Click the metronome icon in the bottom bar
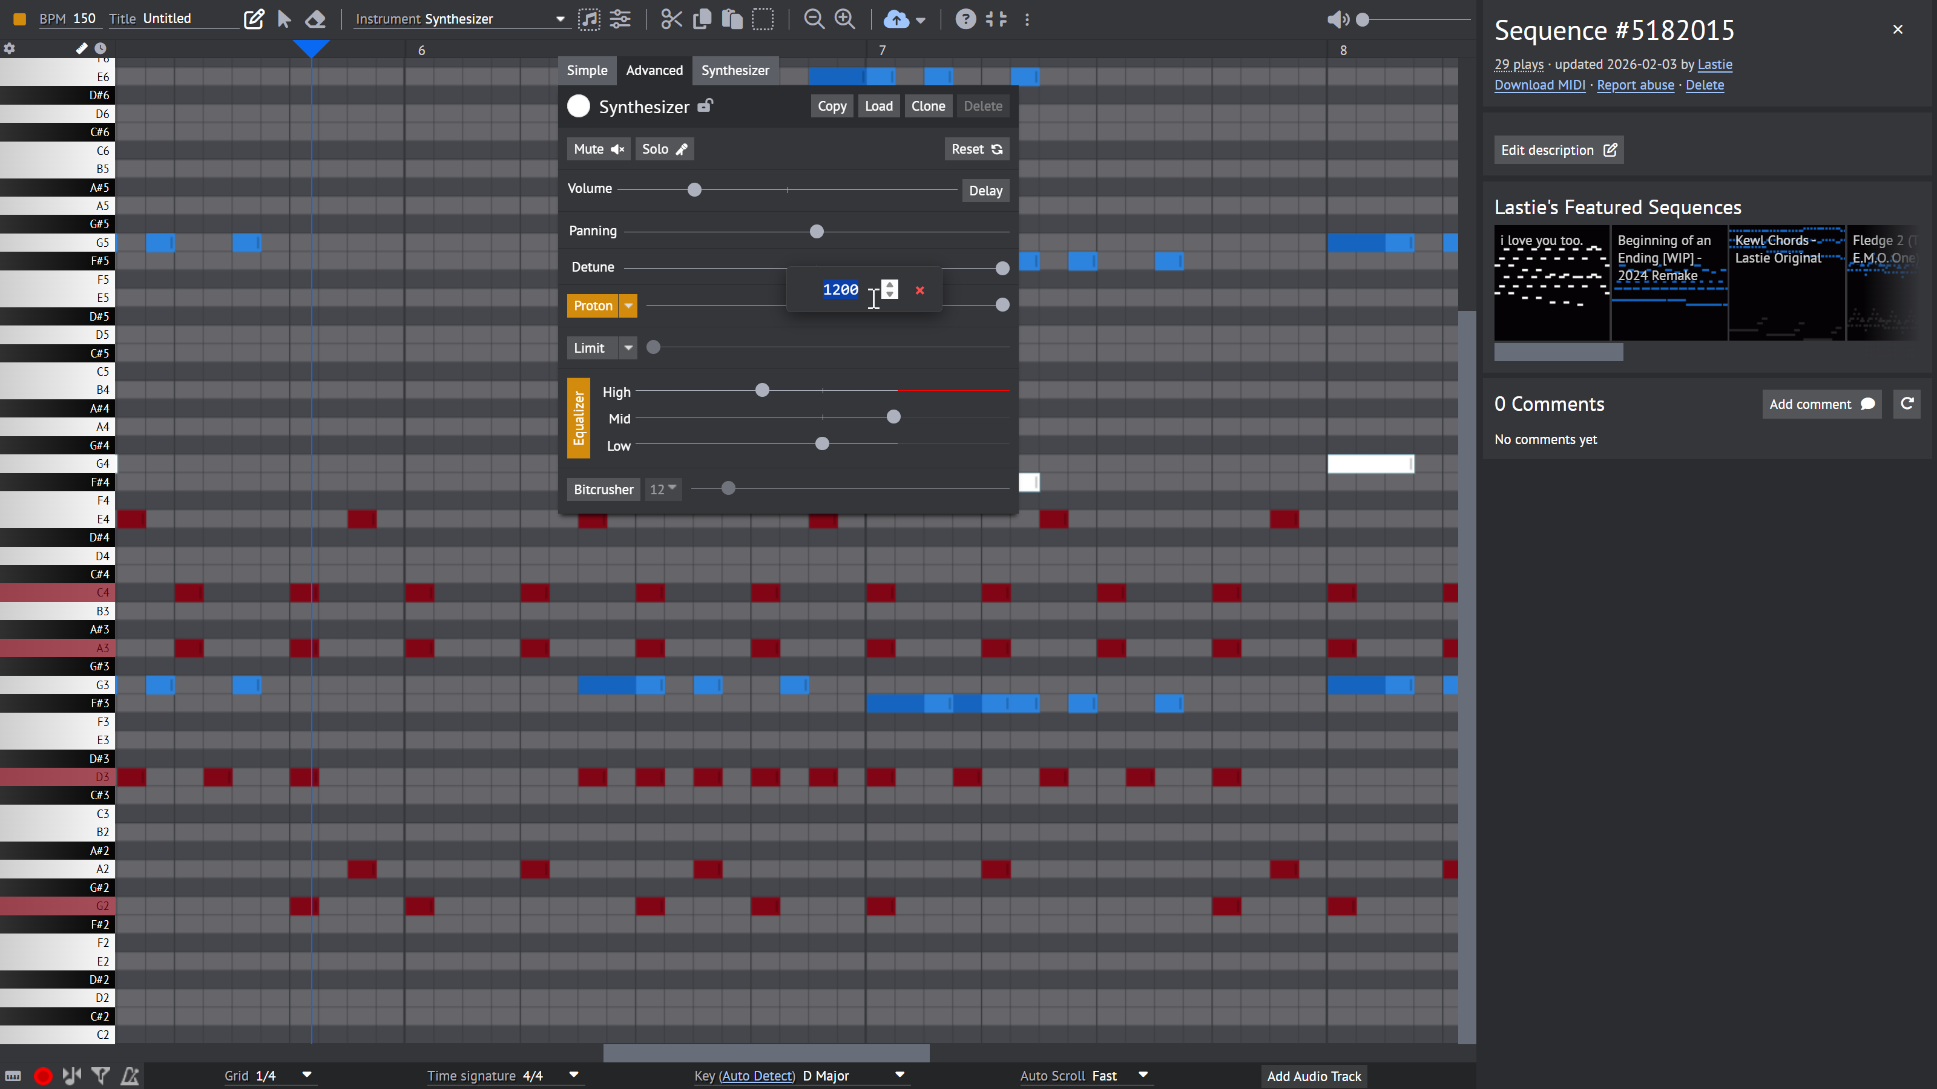1937x1089 pixels. pos(130,1076)
